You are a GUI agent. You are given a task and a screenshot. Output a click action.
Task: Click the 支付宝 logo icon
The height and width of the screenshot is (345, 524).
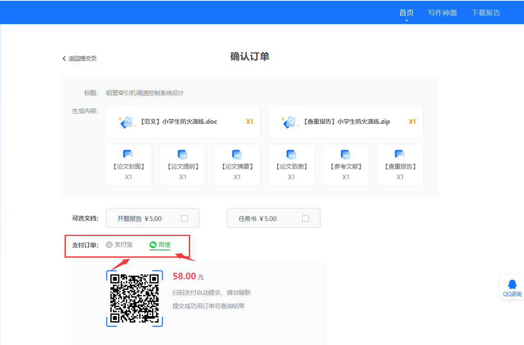pos(109,245)
